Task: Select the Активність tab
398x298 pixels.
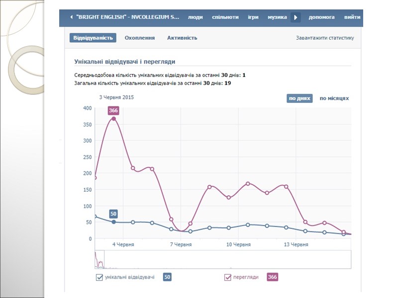Action: click(x=182, y=38)
